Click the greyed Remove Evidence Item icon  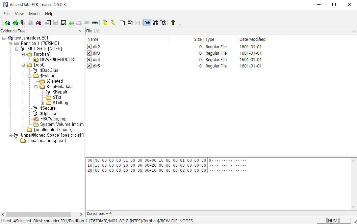point(30,23)
